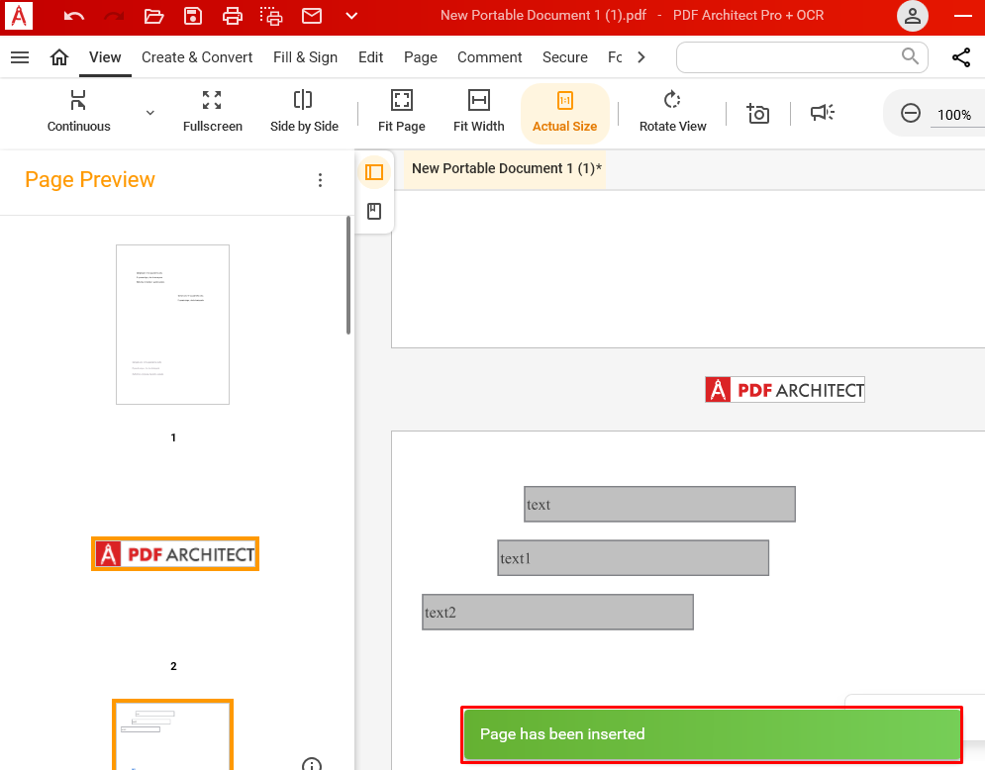
Task: Zoom out with minus circle icon
Action: pos(910,114)
